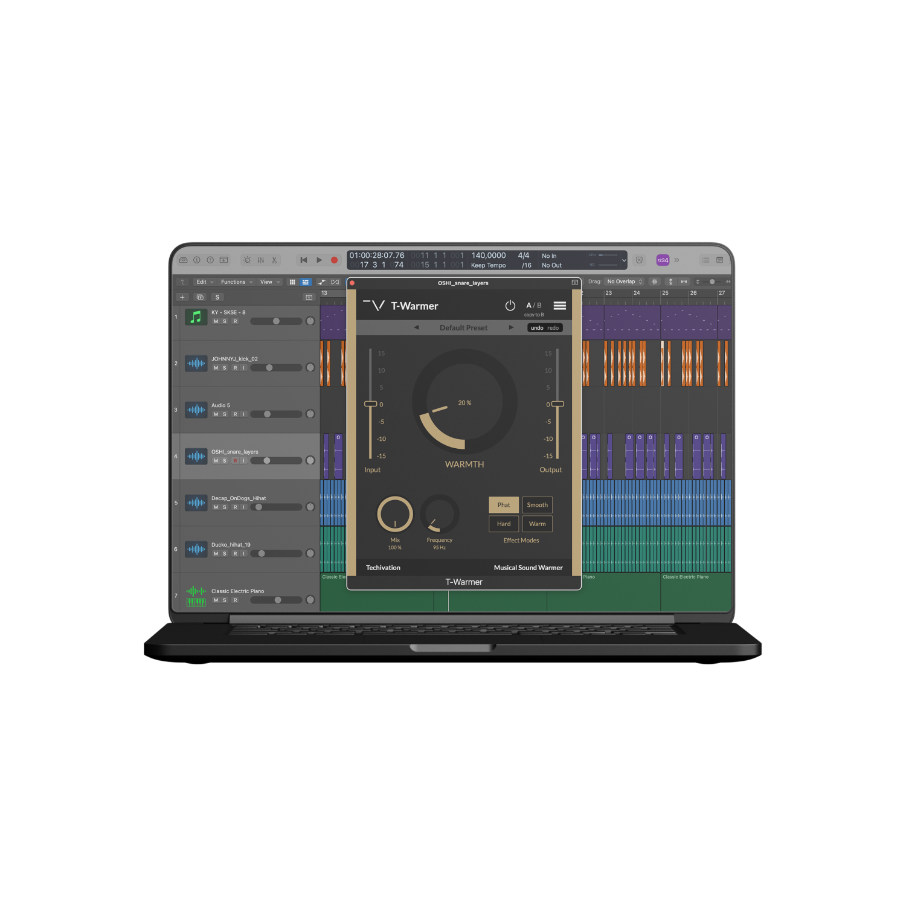Toggle T-Warmer plugin power button

click(510, 306)
